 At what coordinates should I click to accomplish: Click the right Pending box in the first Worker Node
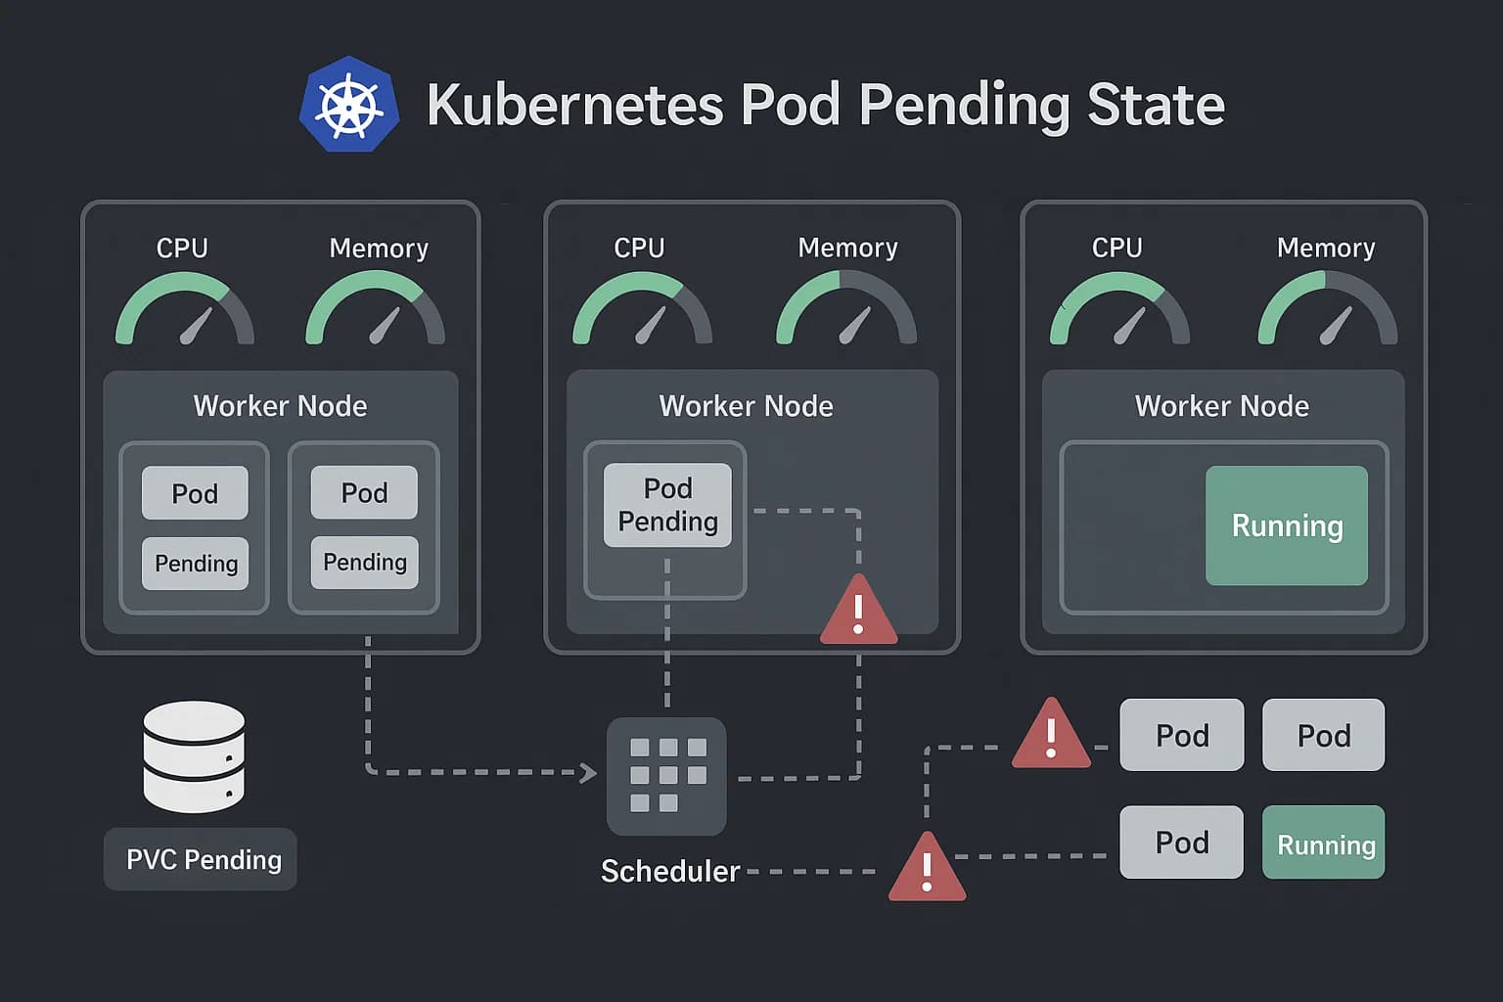click(365, 563)
